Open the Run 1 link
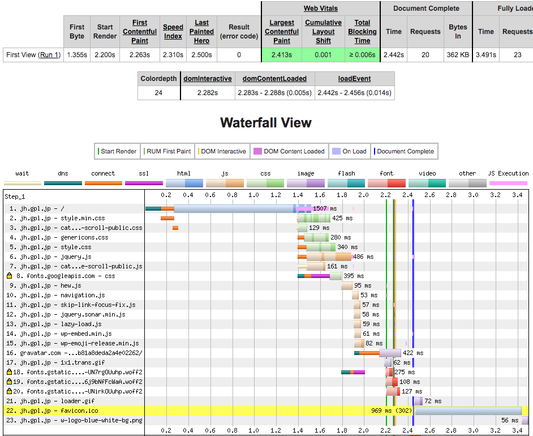The height and width of the screenshot is (436, 533). pos(49,55)
